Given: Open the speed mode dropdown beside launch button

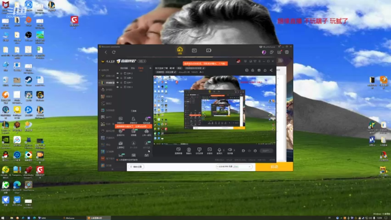Looking at the screenshot, I should tap(234, 166).
